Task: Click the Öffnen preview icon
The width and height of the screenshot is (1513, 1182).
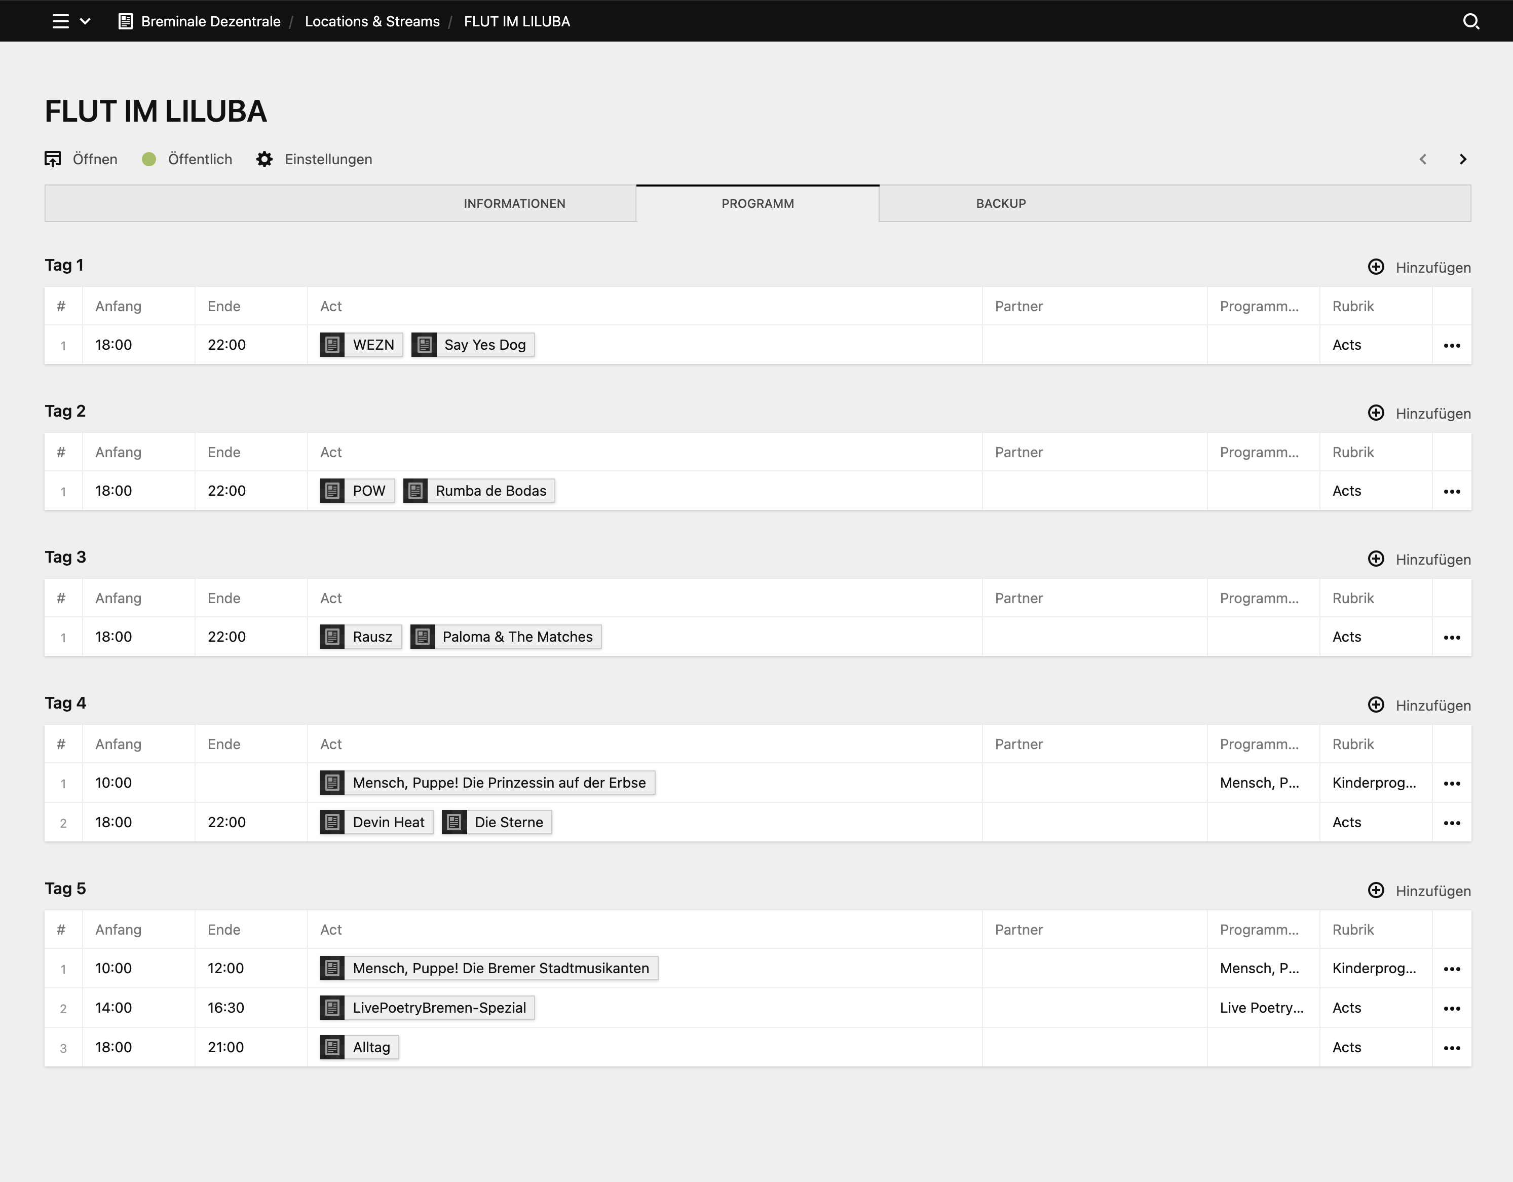Action: [x=53, y=159]
